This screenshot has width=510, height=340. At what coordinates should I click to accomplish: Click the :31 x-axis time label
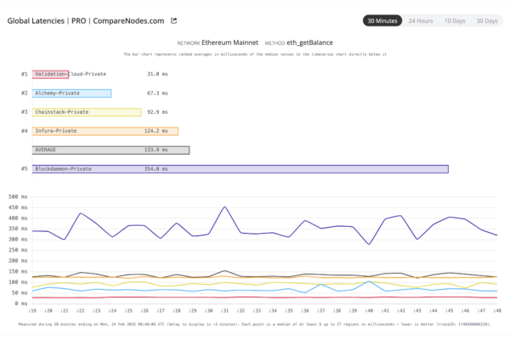tap(224, 311)
